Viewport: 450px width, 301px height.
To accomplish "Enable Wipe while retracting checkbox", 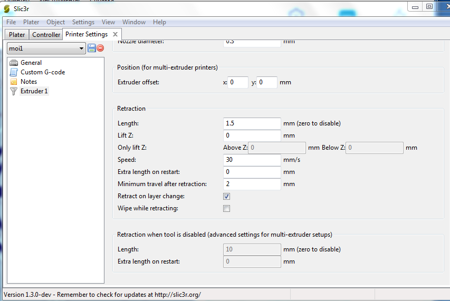I will 226,208.
